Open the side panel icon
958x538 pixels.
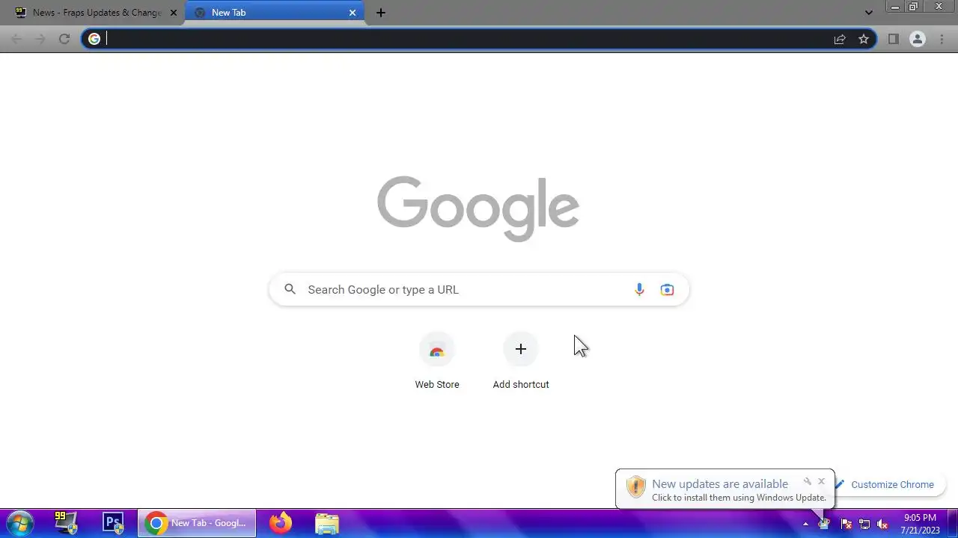pyautogui.click(x=893, y=39)
